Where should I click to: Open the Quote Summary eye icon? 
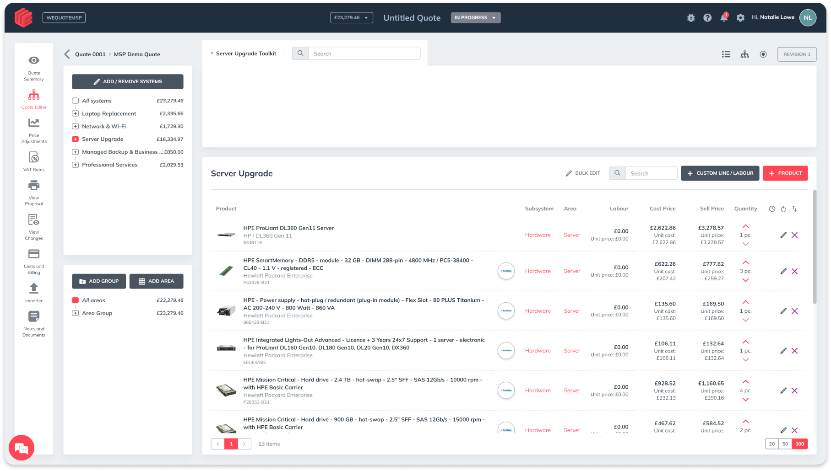(34, 60)
